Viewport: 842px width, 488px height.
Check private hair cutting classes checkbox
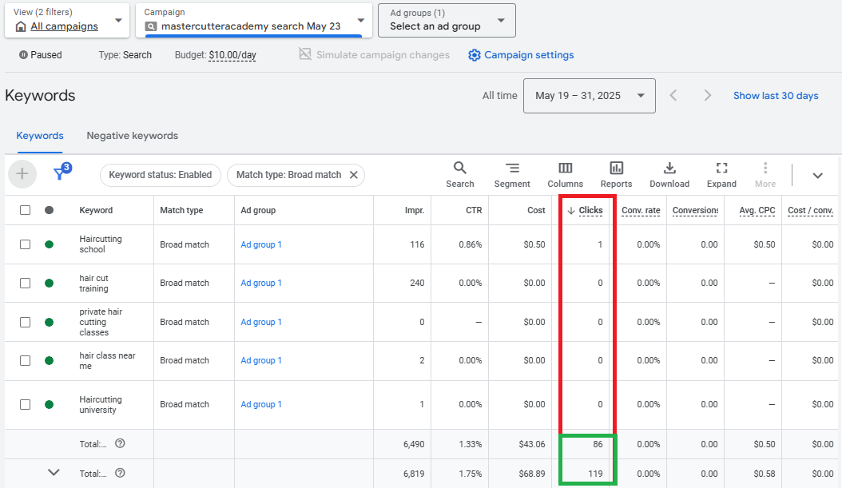[x=26, y=322]
